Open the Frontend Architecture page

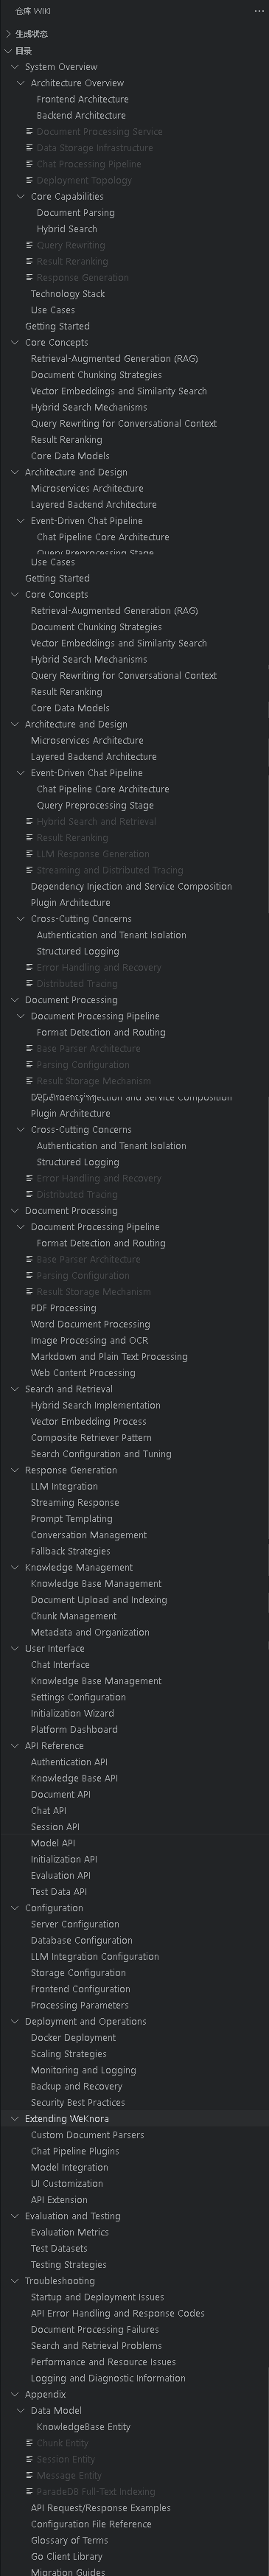(x=82, y=99)
